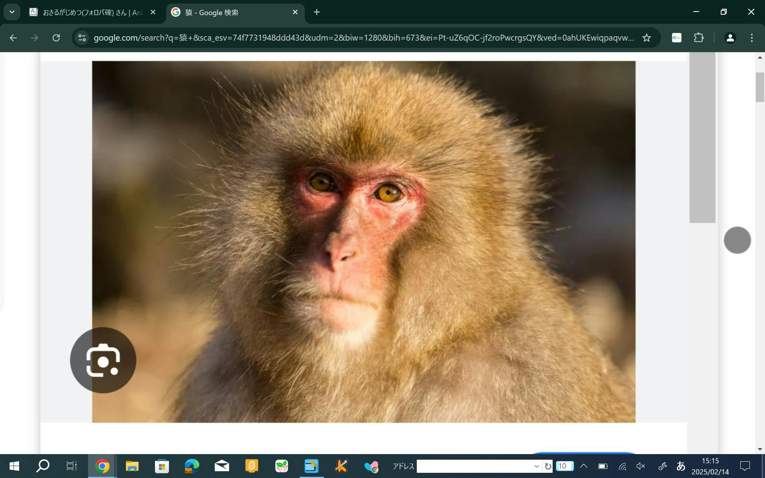Open the Extensions puzzle icon
This screenshot has height=478, width=765.
698,38
